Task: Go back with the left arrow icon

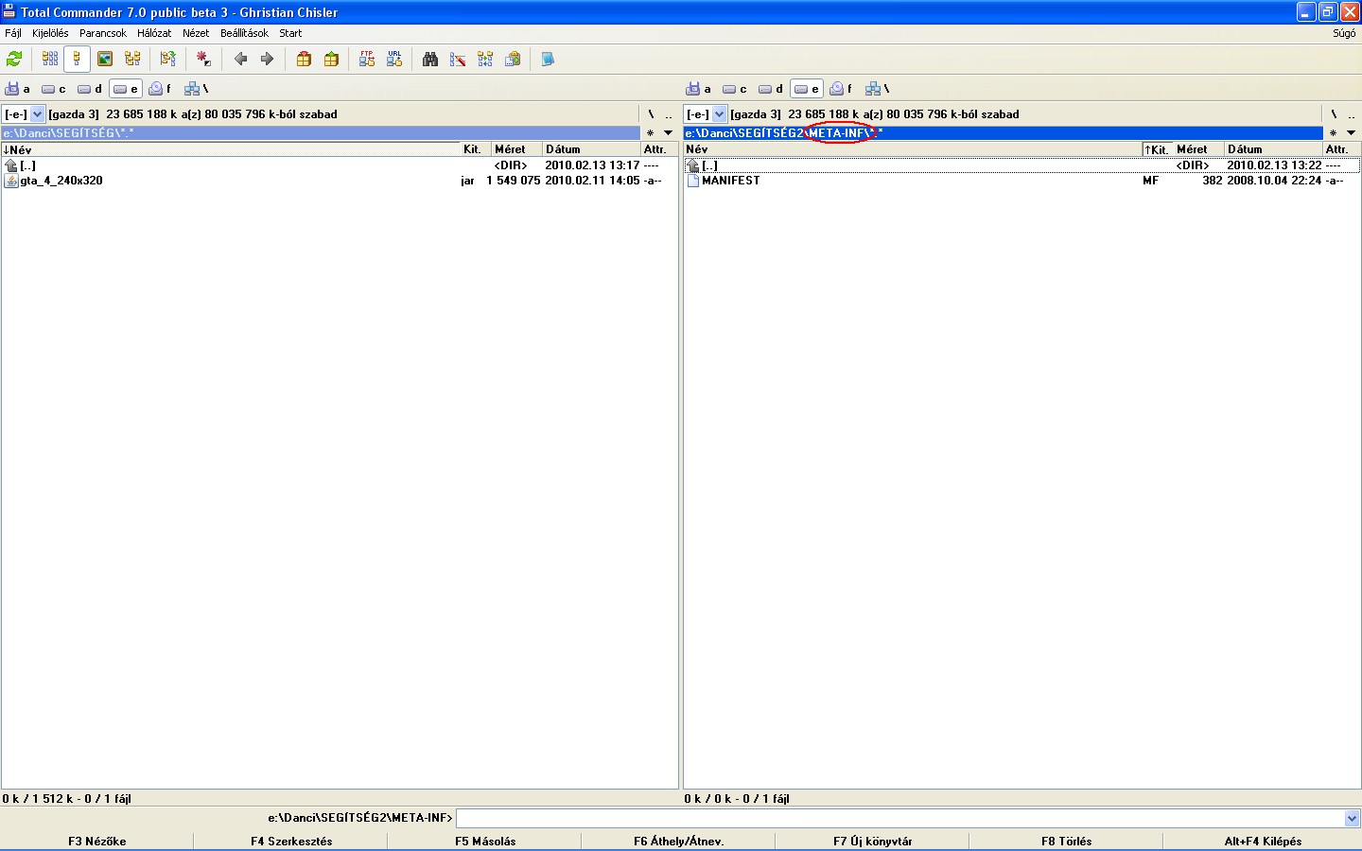Action: pos(240,60)
